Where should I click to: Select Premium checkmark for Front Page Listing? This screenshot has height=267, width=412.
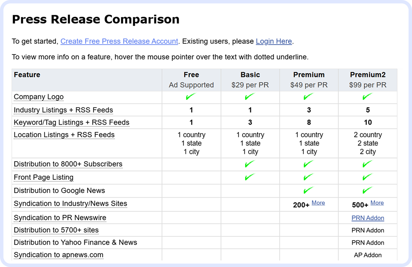click(x=309, y=177)
